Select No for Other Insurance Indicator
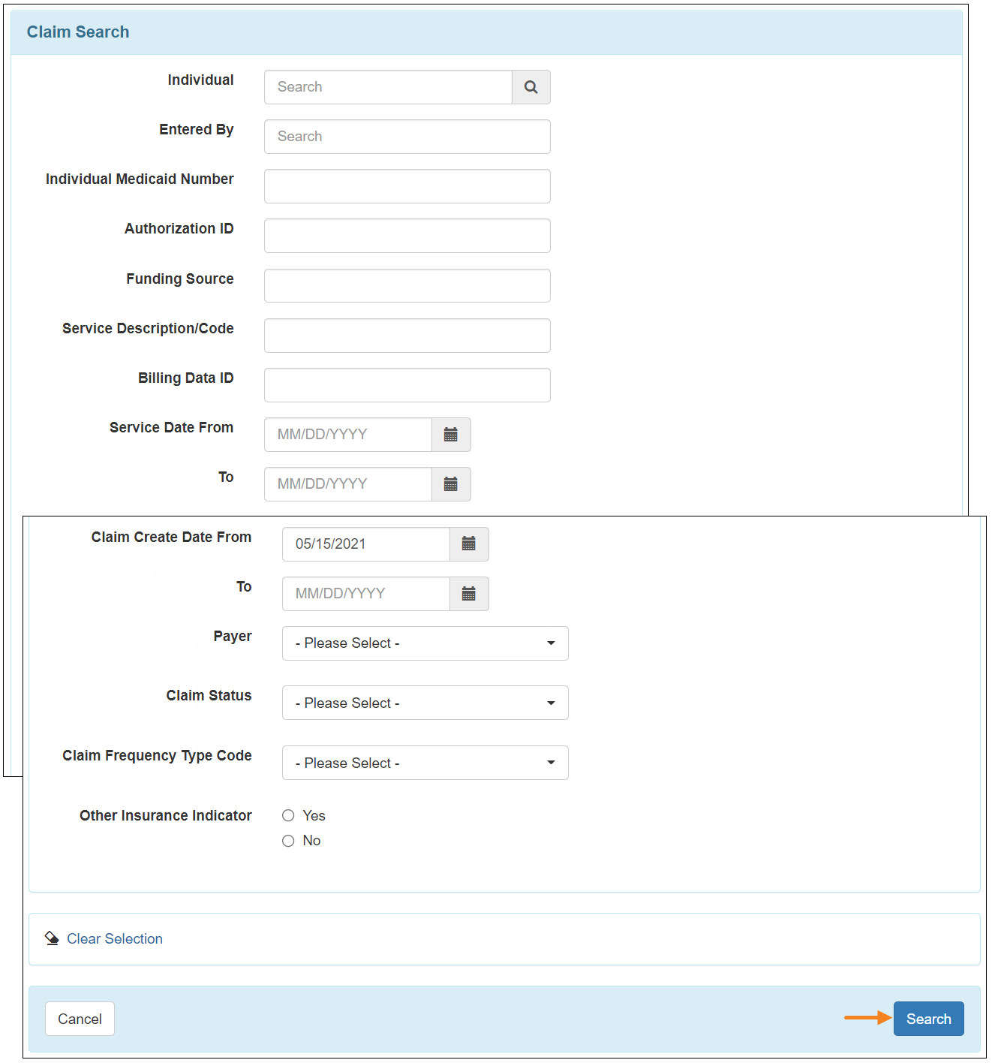Screen dimensions: 992x1063 (288, 841)
